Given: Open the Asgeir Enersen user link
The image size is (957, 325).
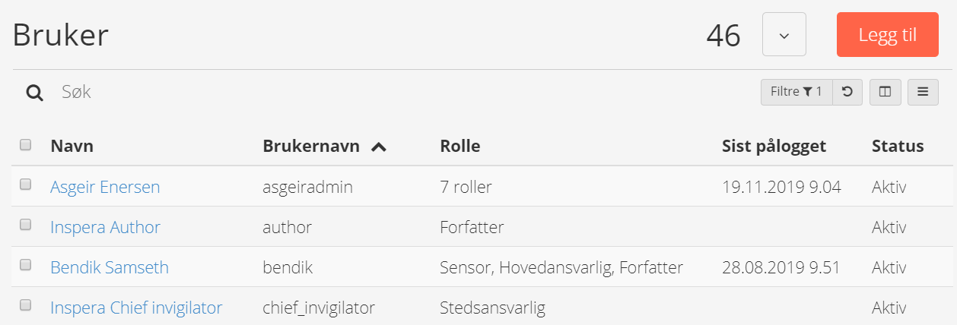Looking at the screenshot, I should pyautogui.click(x=105, y=187).
